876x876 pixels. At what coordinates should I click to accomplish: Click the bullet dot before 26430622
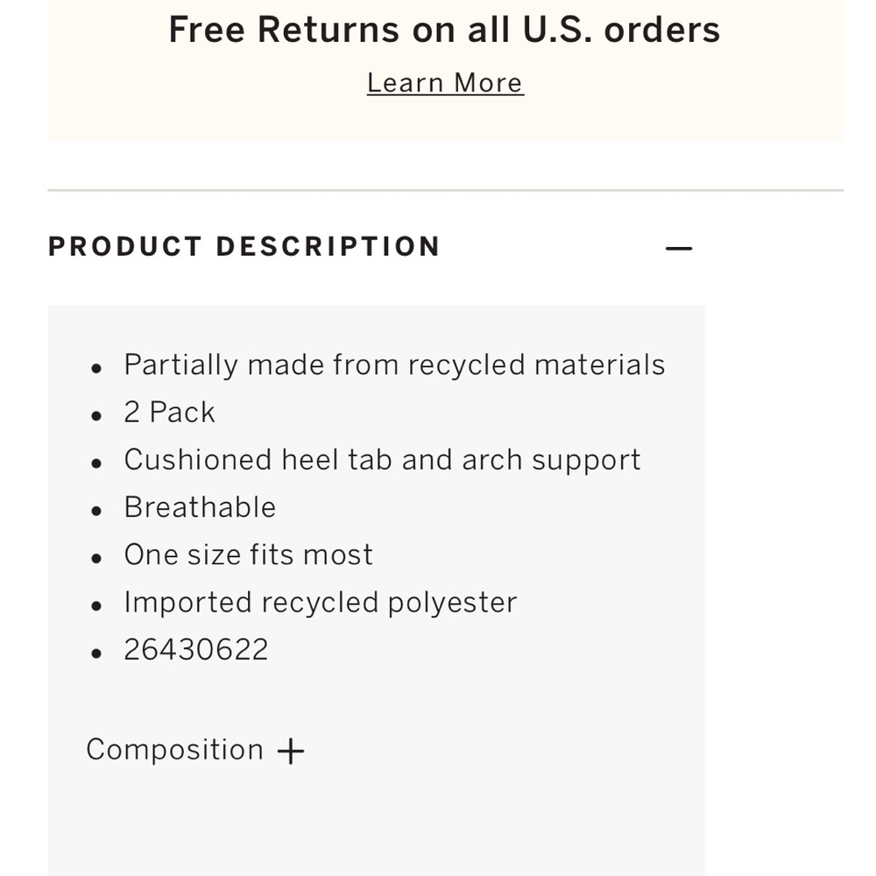(97, 653)
